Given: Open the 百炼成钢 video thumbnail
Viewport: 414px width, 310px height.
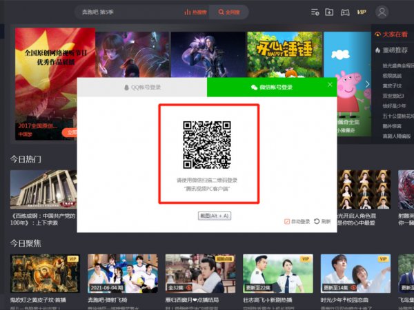Looking at the screenshot, I should coord(43,189).
